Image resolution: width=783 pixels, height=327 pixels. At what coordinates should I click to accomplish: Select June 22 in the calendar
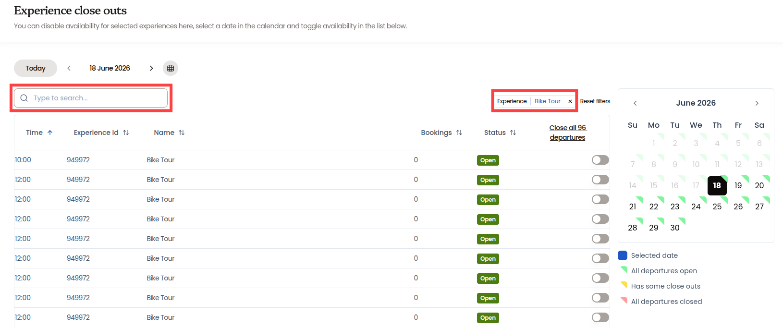[654, 206]
